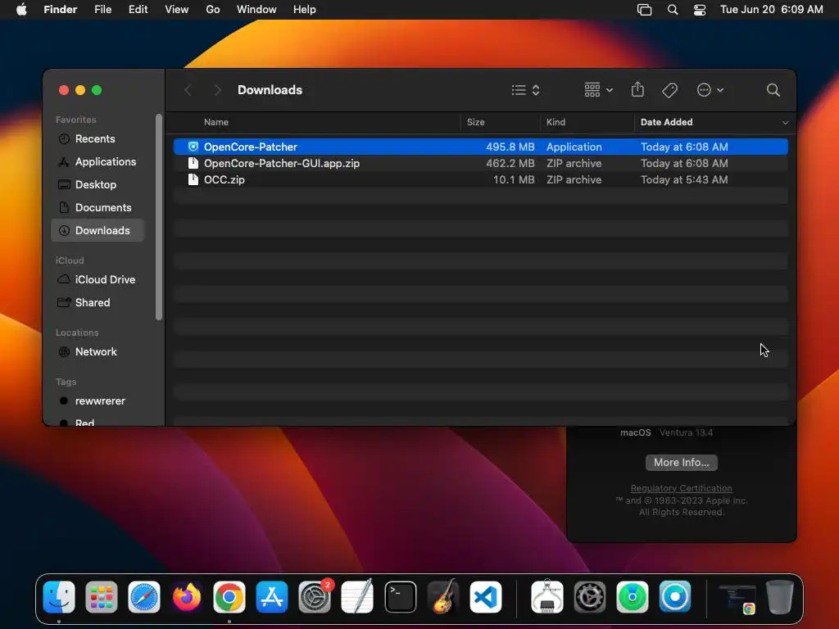Image resolution: width=839 pixels, height=629 pixels.
Task: Select iCloud Drive in the sidebar
Action: click(x=98, y=280)
